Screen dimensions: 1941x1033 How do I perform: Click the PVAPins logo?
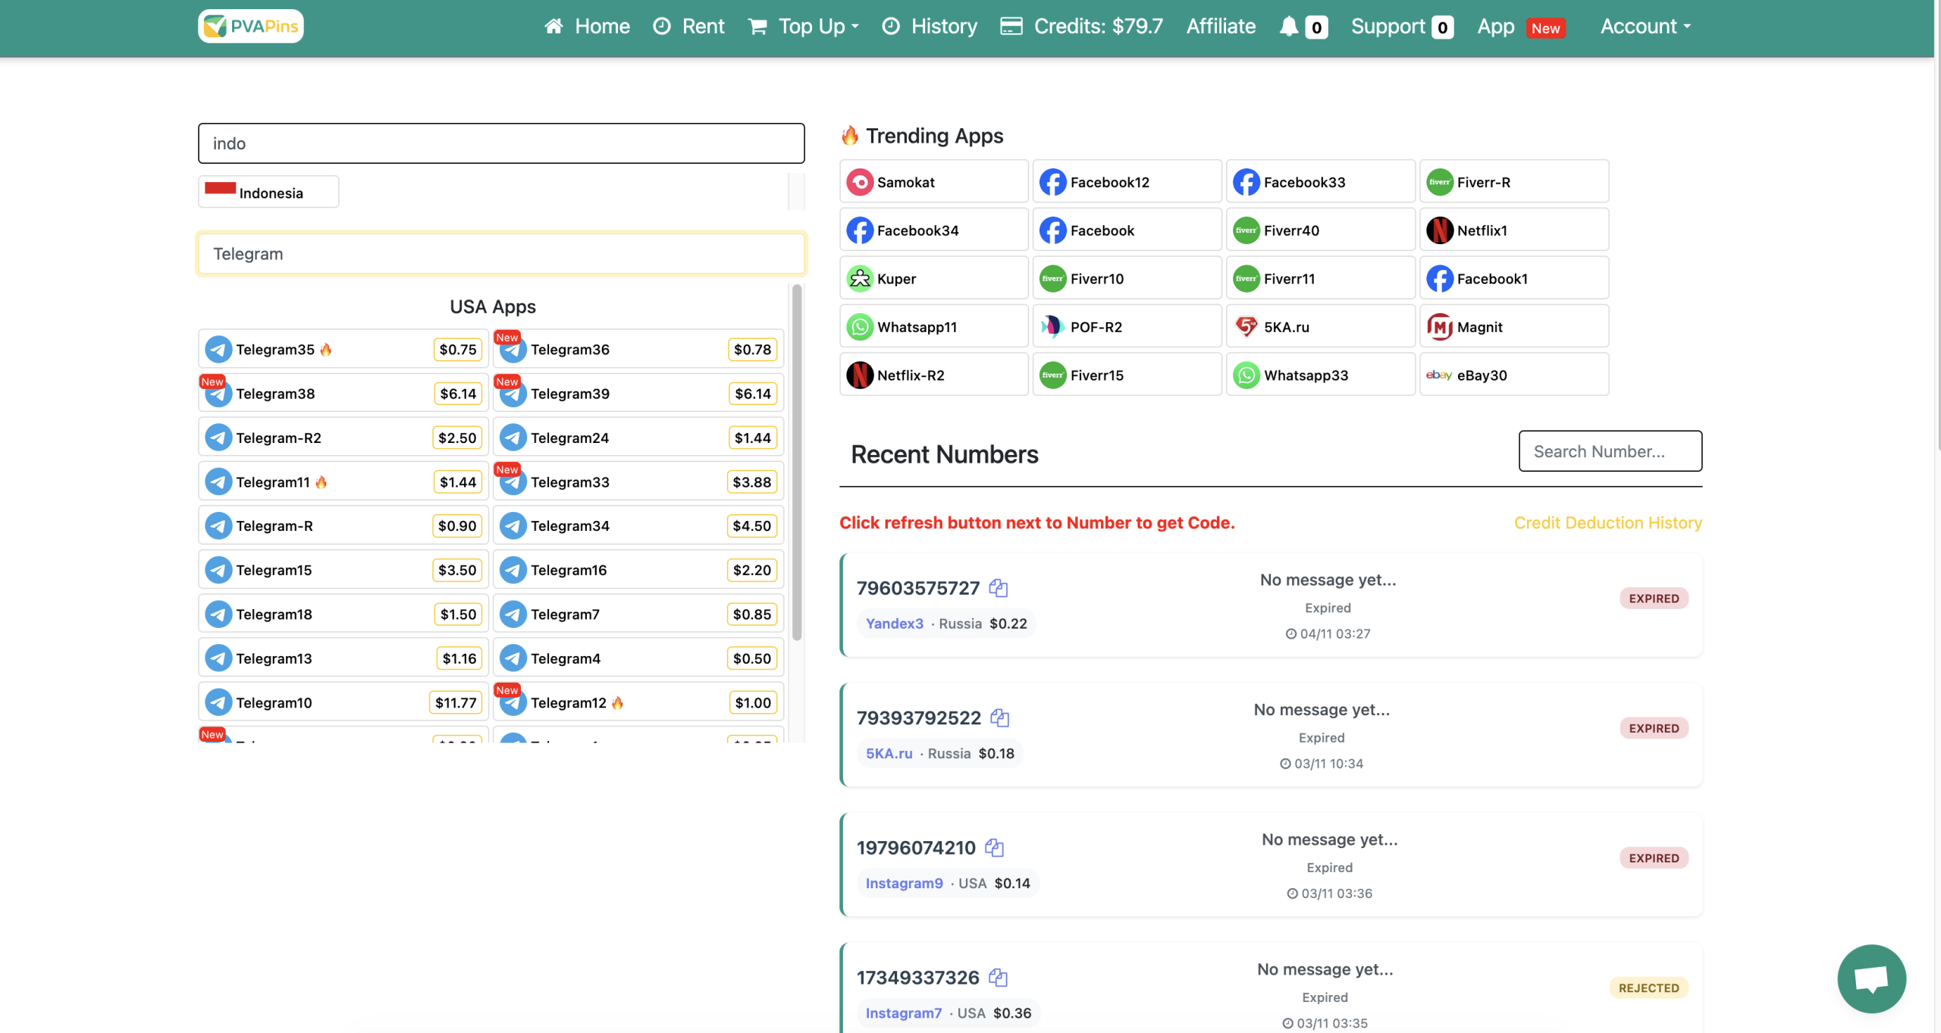(251, 27)
